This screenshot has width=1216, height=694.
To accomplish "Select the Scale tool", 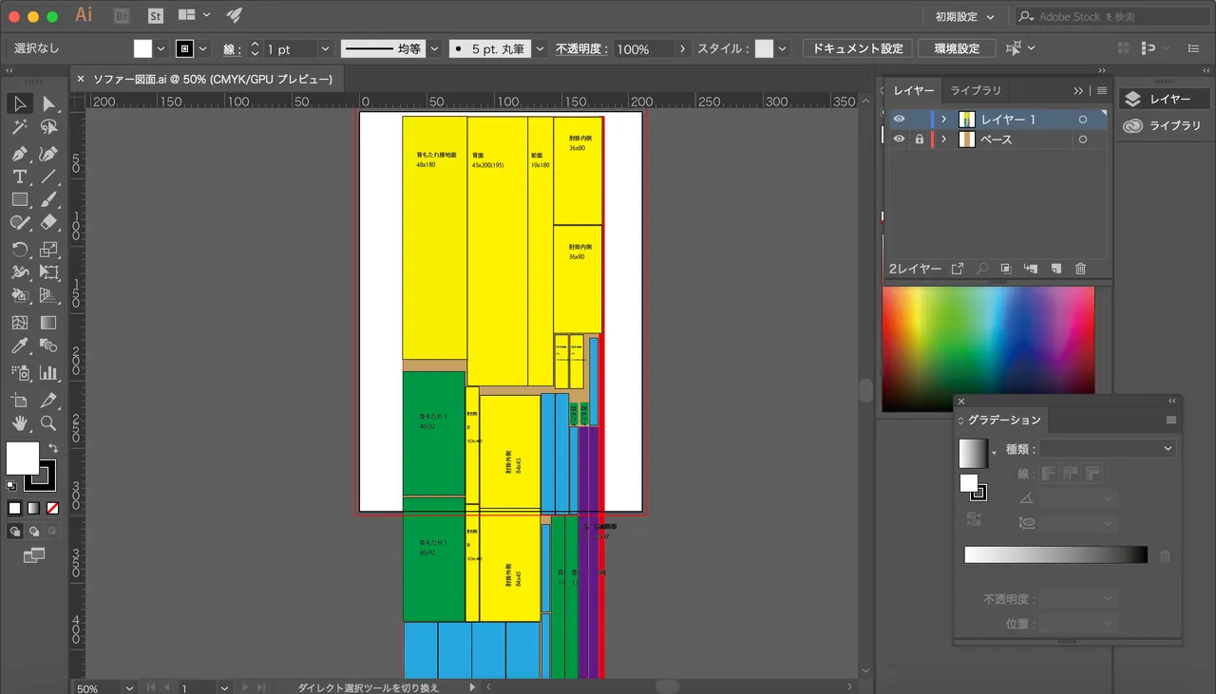I will [48, 250].
